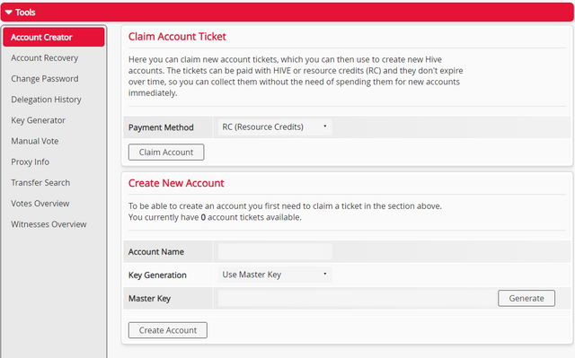Click the Tools header bar
The height and width of the screenshot is (358, 575).
(x=287, y=12)
